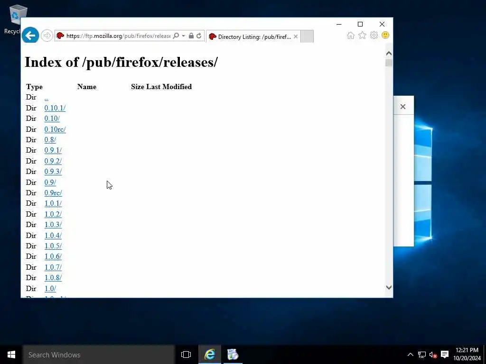Open the address bar autocomplete dropdown arrow
486x364 pixels.
(x=184, y=36)
